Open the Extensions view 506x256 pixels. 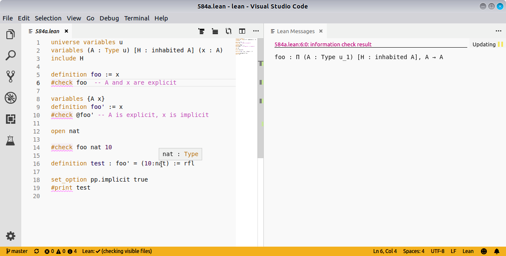pos(11,119)
